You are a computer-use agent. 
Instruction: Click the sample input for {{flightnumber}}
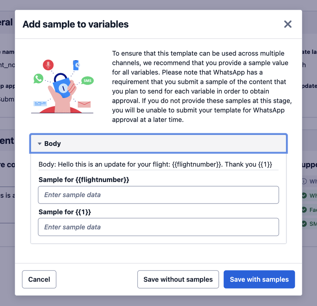[158, 195]
